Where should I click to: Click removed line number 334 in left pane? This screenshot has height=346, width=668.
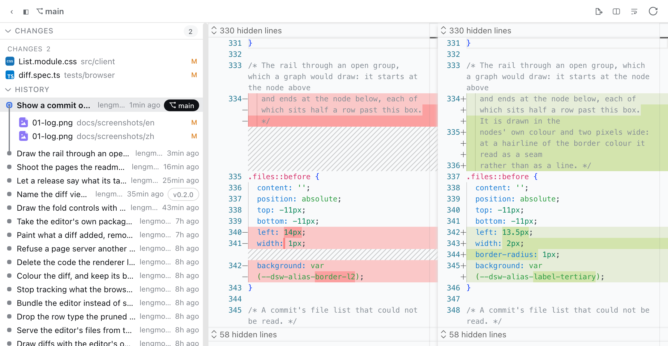tap(235, 99)
